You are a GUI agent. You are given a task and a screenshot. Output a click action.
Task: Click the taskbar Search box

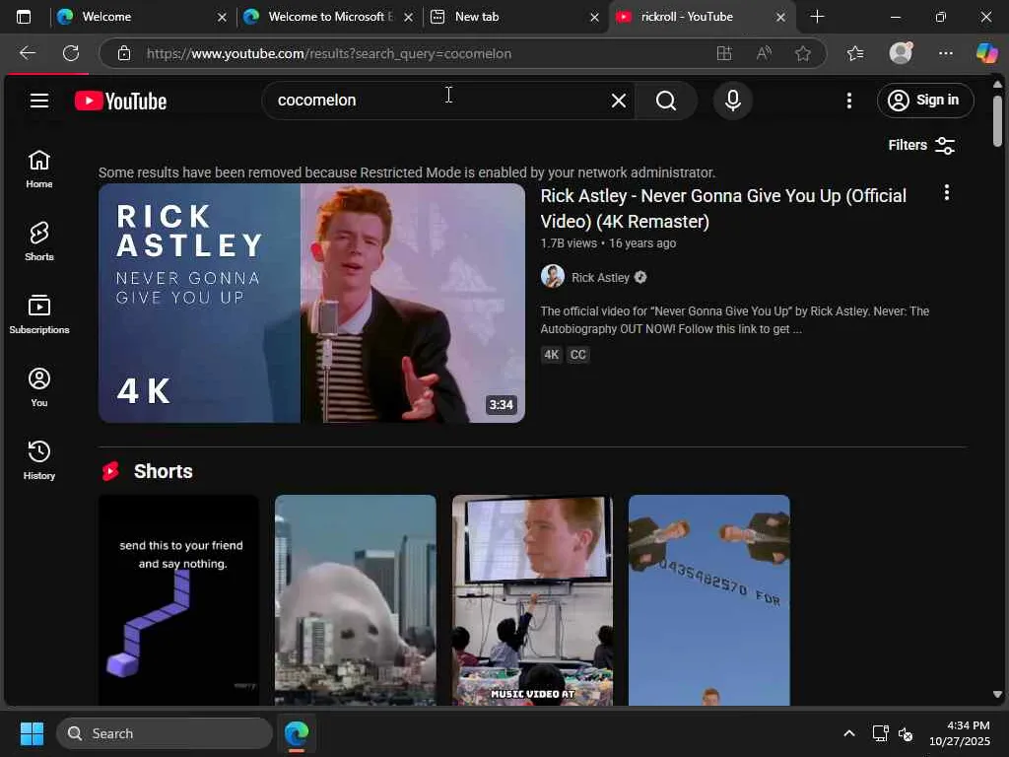[165, 733]
